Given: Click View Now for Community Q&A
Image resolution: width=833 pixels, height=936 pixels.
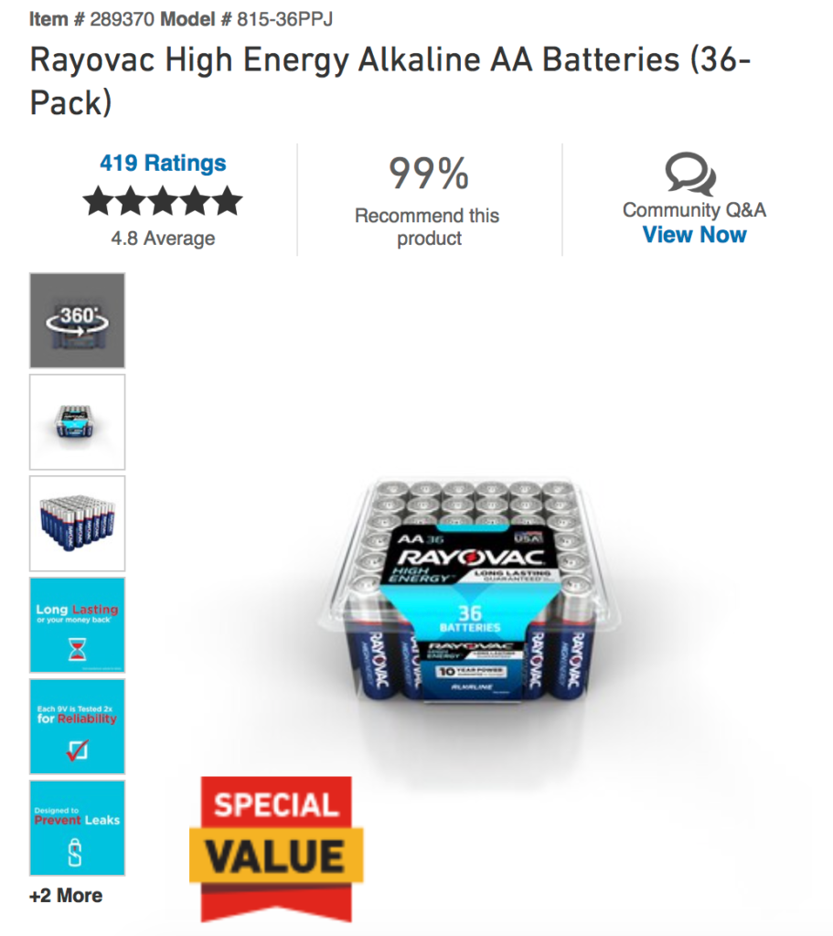Looking at the screenshot, I should [694, 235].
